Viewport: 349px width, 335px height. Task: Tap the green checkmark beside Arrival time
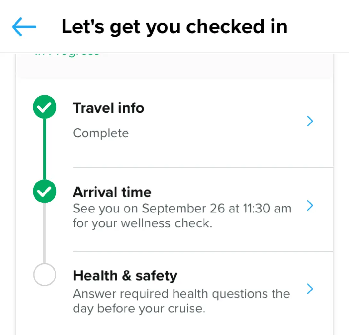point(45,191)
